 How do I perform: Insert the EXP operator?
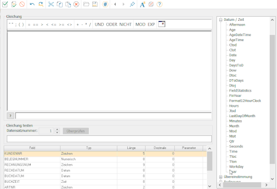[x=151, y=24]
